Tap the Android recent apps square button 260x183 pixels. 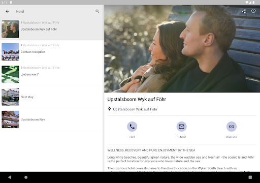(x=250, y=177)
